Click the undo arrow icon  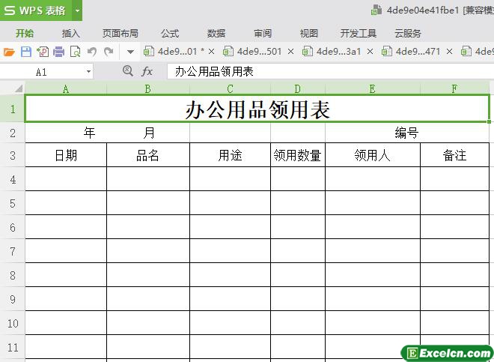click(x=92, y=52)
